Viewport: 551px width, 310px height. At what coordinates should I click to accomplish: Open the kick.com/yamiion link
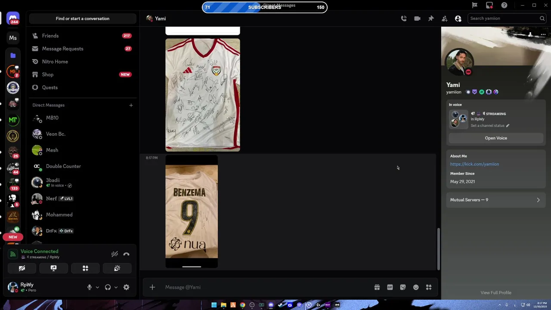tap(474, 164)
